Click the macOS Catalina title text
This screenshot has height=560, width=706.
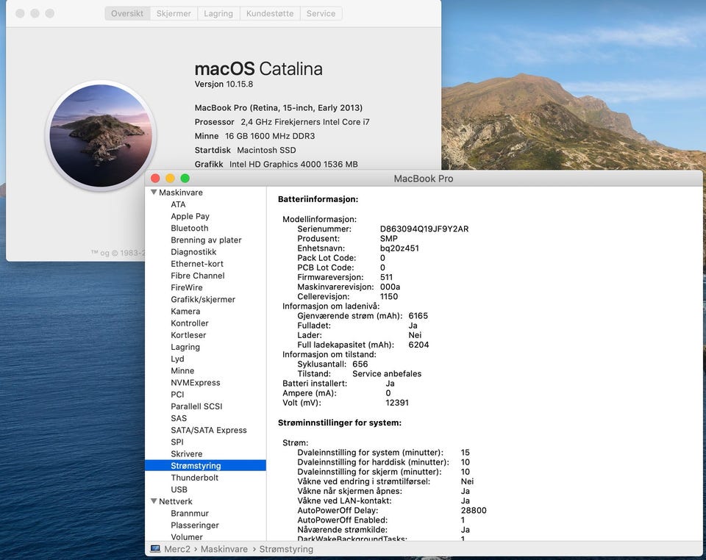(258, 69)
